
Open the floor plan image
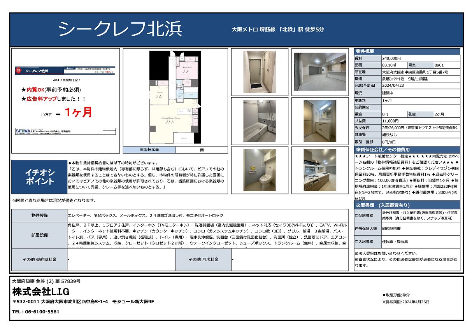(x=175, y=97)
